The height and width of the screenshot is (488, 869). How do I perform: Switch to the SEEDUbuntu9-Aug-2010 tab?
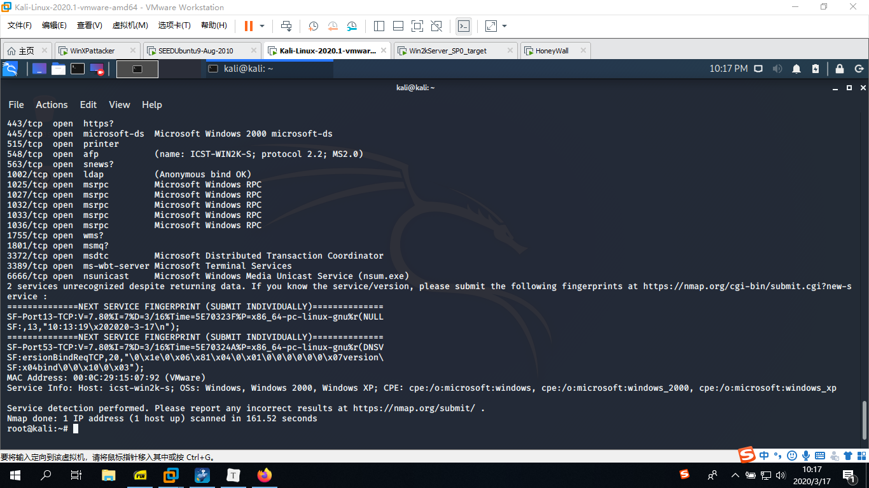click(195, 51)
